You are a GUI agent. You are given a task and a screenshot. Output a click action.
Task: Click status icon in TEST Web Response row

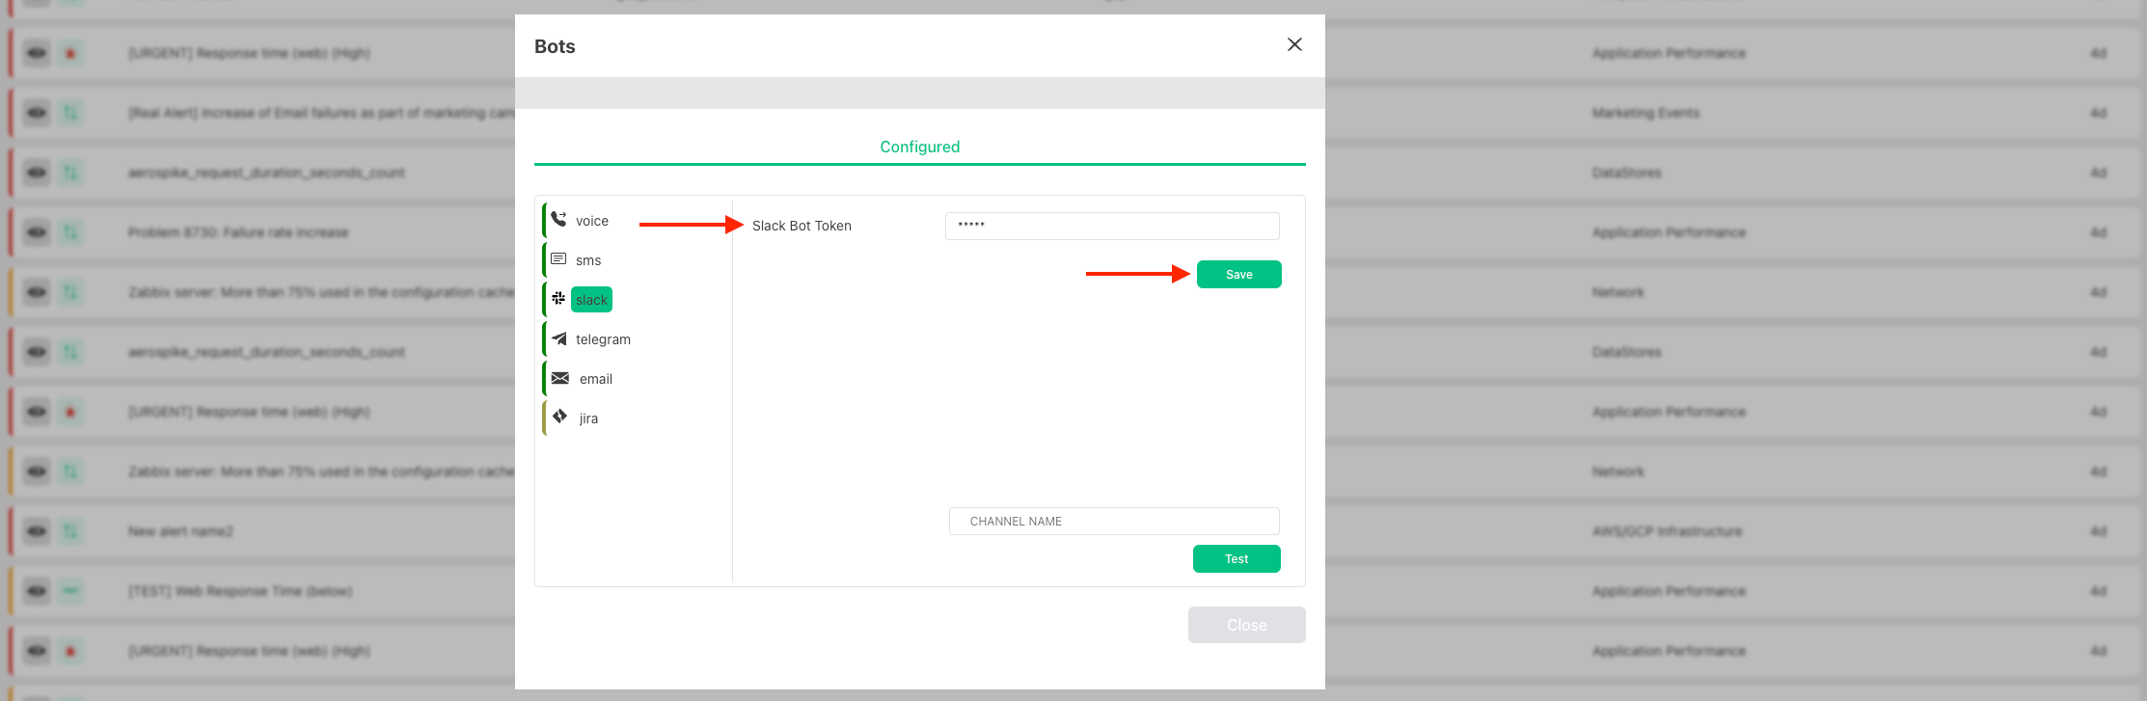coord(70,591)
